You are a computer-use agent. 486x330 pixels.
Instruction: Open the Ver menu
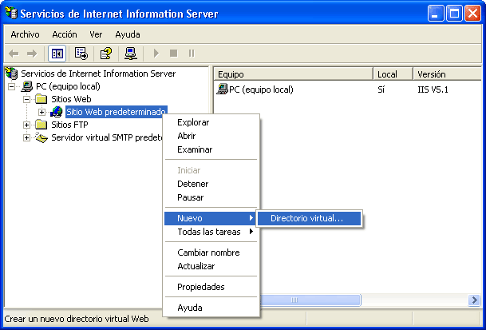(x=96, y=34)
